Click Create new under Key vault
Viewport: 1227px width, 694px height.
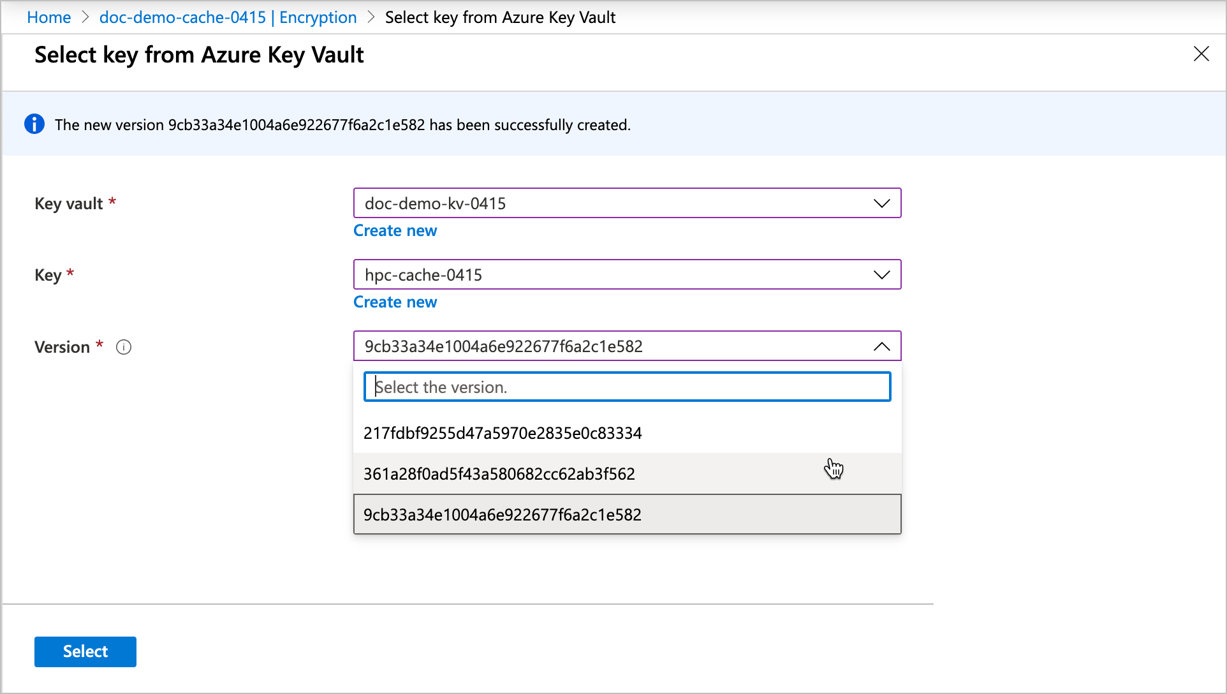[x=394, y=230]
